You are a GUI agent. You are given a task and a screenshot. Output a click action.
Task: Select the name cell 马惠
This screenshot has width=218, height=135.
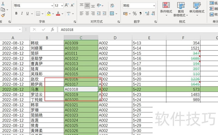47,89
